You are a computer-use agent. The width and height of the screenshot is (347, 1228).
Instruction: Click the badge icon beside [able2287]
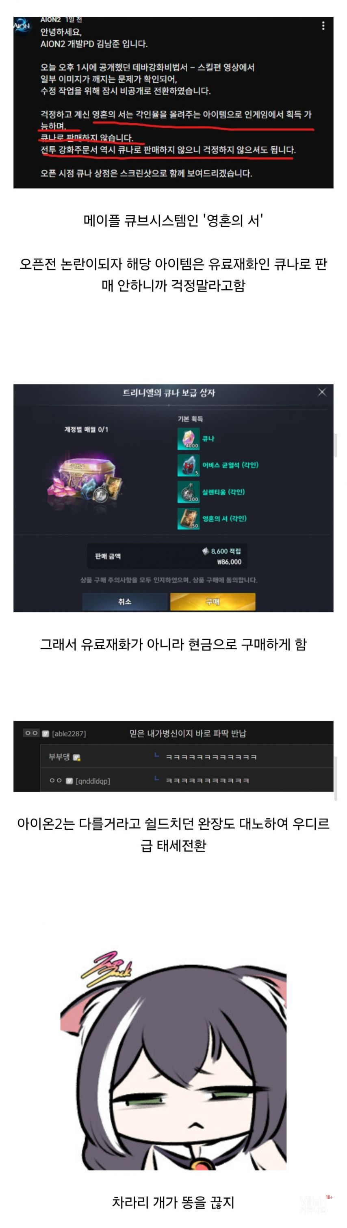click(46, 733)
